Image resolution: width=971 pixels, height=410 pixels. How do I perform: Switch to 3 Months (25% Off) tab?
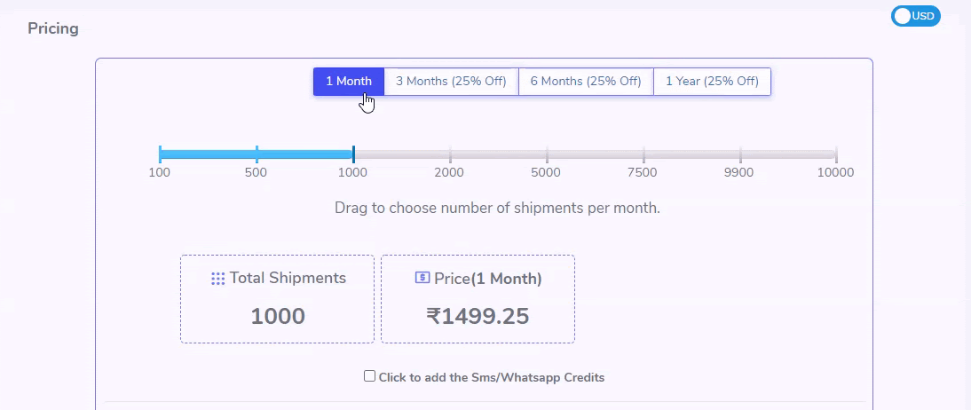click(x=451, y=81)
